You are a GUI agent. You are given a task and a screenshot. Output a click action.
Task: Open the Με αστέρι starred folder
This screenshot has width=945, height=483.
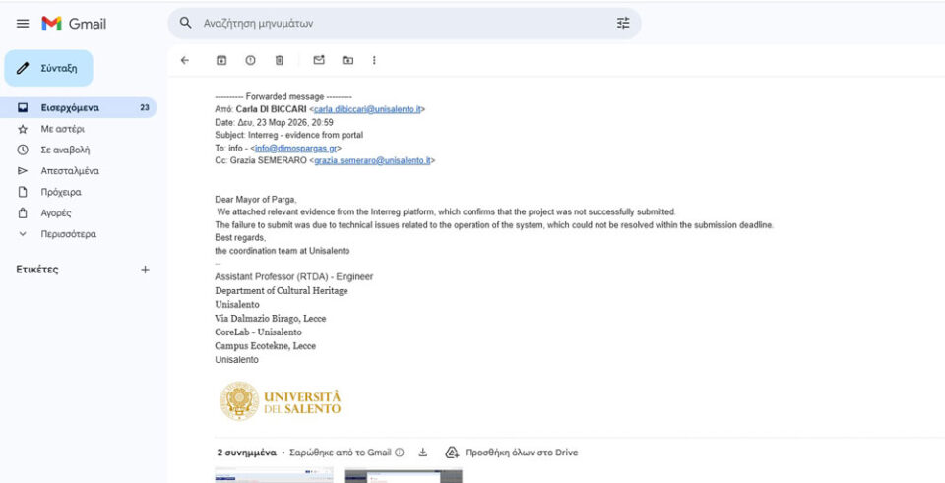click(x=62, y=129)
